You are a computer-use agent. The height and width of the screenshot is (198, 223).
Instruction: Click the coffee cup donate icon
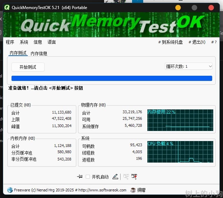coord(133,190)
